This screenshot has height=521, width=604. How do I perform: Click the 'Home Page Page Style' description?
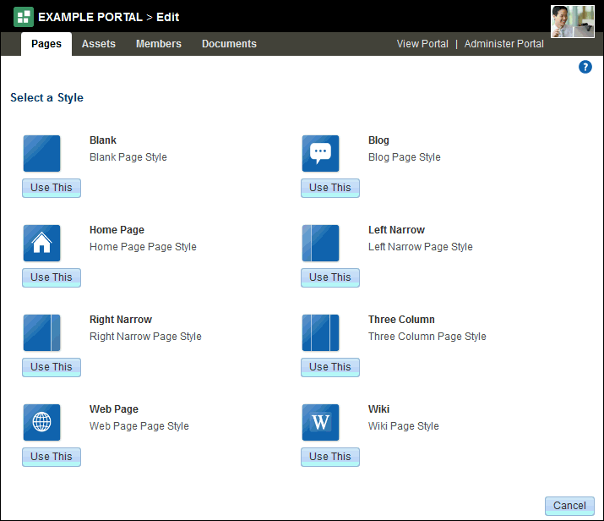[143, 247]
